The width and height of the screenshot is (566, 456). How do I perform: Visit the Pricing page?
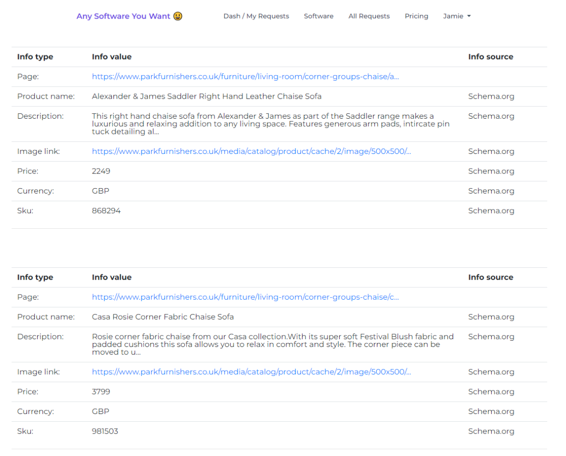click(416, 16)
